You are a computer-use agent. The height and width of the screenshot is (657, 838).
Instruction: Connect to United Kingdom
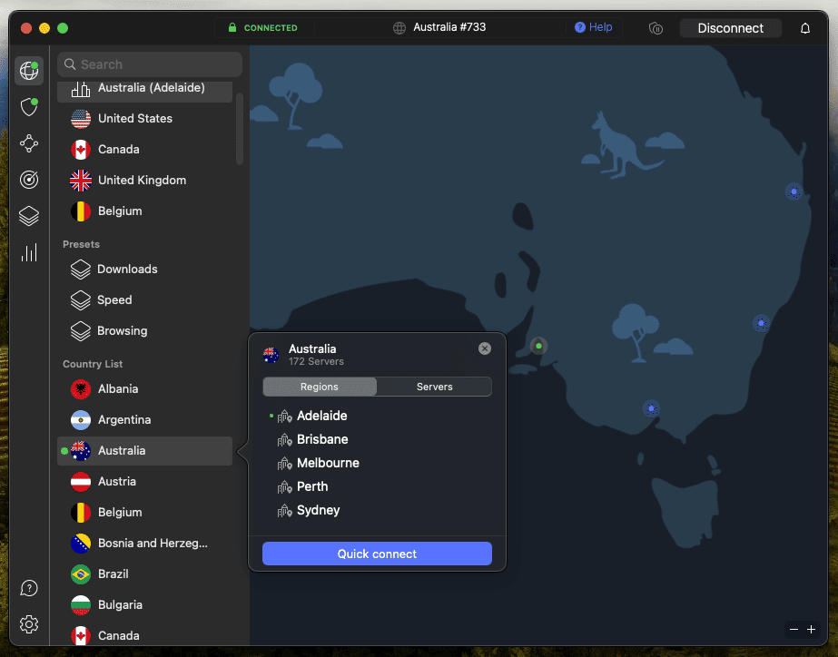click(x=145, y=181)
